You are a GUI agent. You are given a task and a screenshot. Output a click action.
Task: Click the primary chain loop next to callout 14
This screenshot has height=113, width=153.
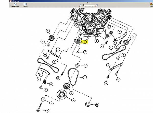[73, 77]
